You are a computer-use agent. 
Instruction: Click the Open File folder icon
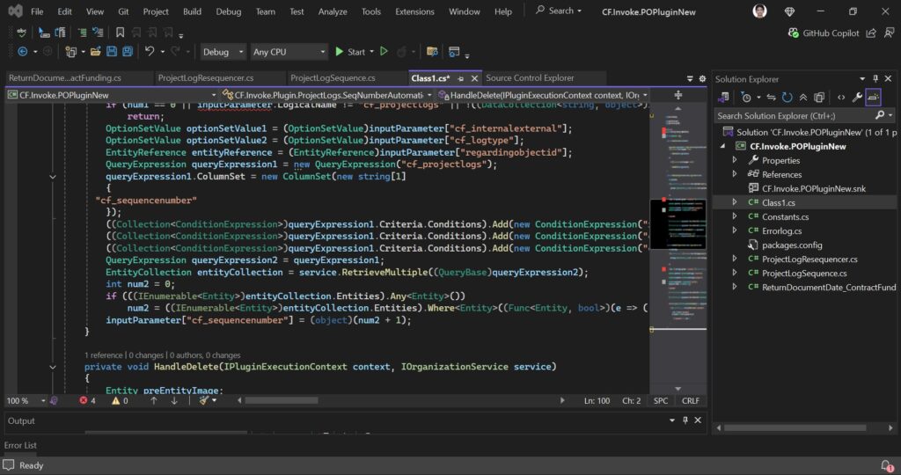click(94, 52)
